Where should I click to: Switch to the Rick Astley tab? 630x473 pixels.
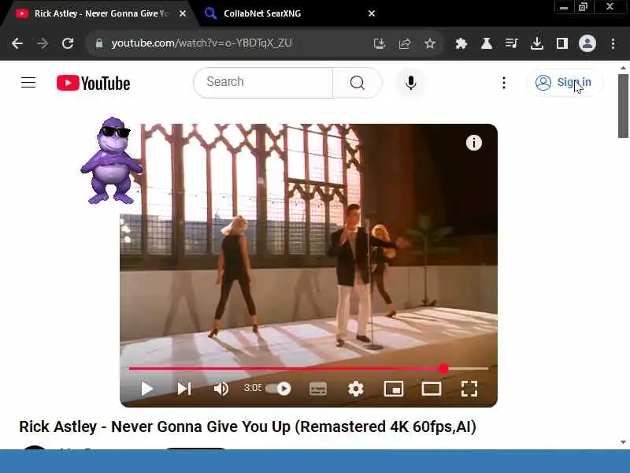96,13
